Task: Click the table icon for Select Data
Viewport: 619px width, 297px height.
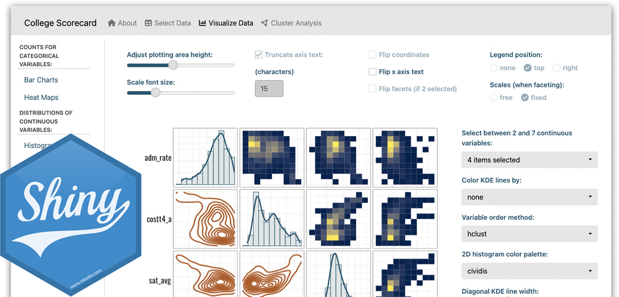Action: tap(148, 23)
